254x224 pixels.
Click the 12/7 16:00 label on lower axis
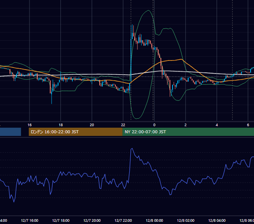[x=30, y=221]
